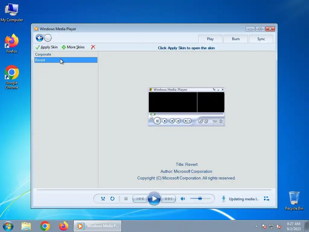The width and height of the screenshot is (309, 232).
Task: Click the Revert skin preview thumbnail
Action: point(186,107)
